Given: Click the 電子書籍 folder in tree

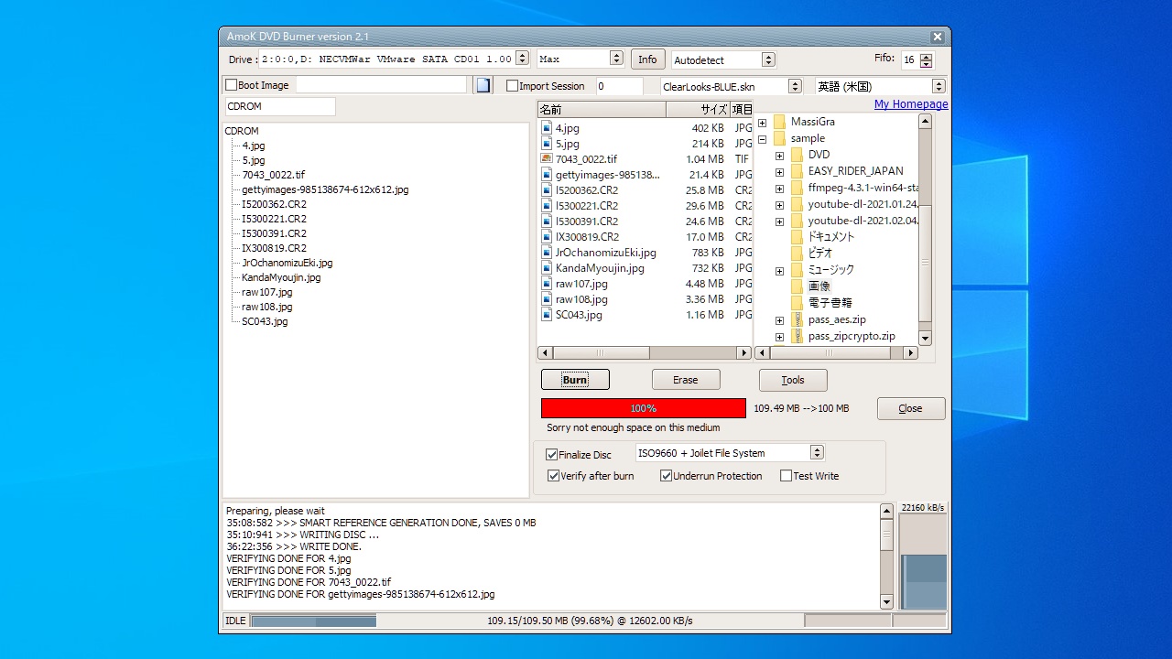Looking at the screenshot, I should click(x=830, y=303).
